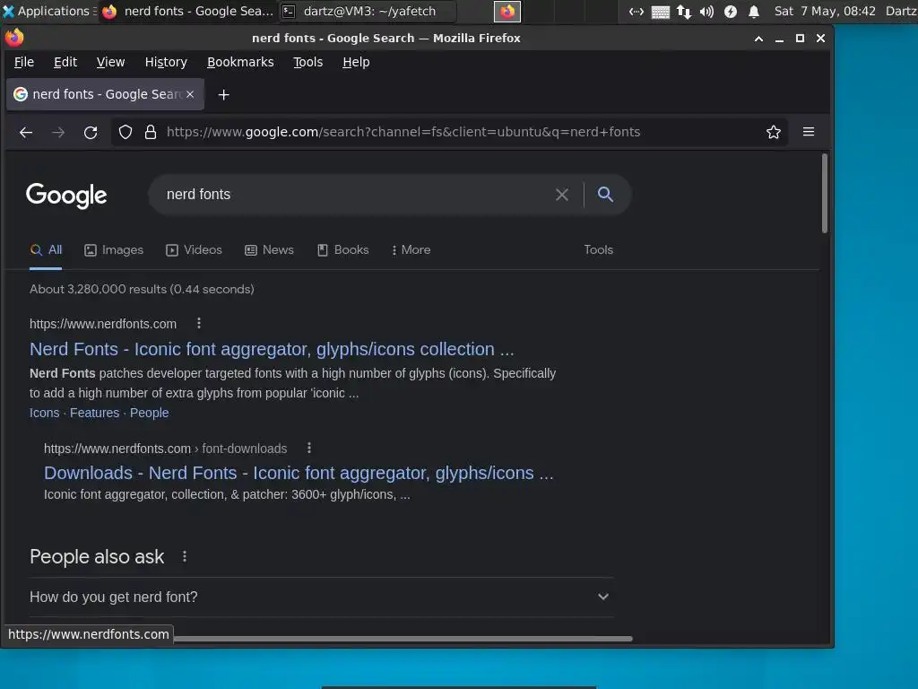Switch to the Videos results tab
The image size is (918, 689).
click(x=195, y=250)
